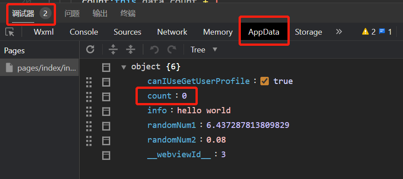
Task: Click the true value text
Action: click(283, 81)
